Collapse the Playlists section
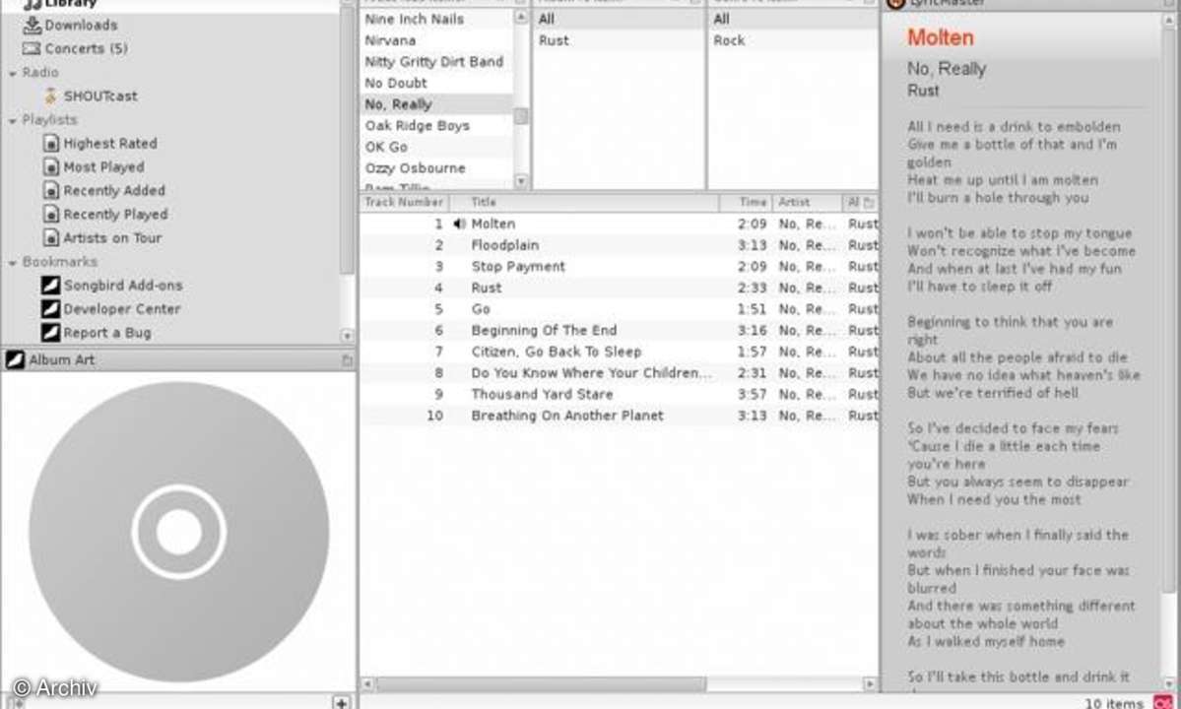This screenshot has height=709, width=1181. [x=13, y=120]
